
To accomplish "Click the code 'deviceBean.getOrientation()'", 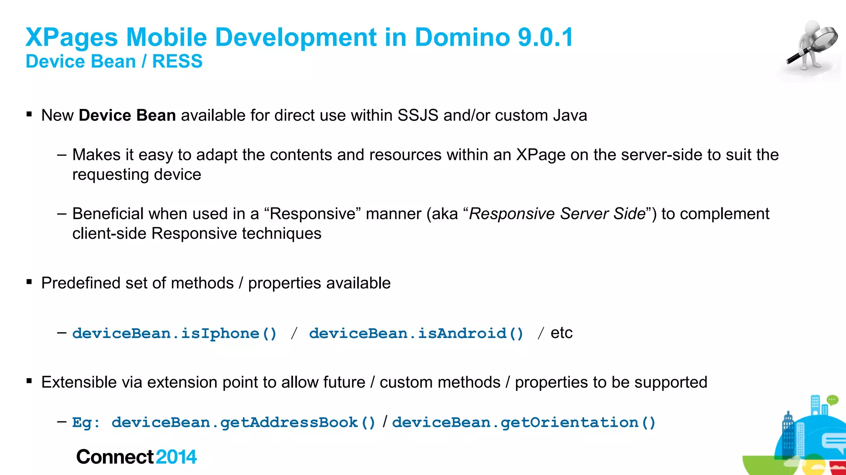I will (524, 422).
